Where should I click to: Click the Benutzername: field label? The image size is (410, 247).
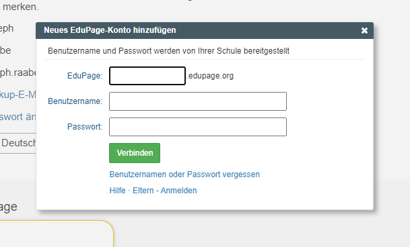point(75,101)
